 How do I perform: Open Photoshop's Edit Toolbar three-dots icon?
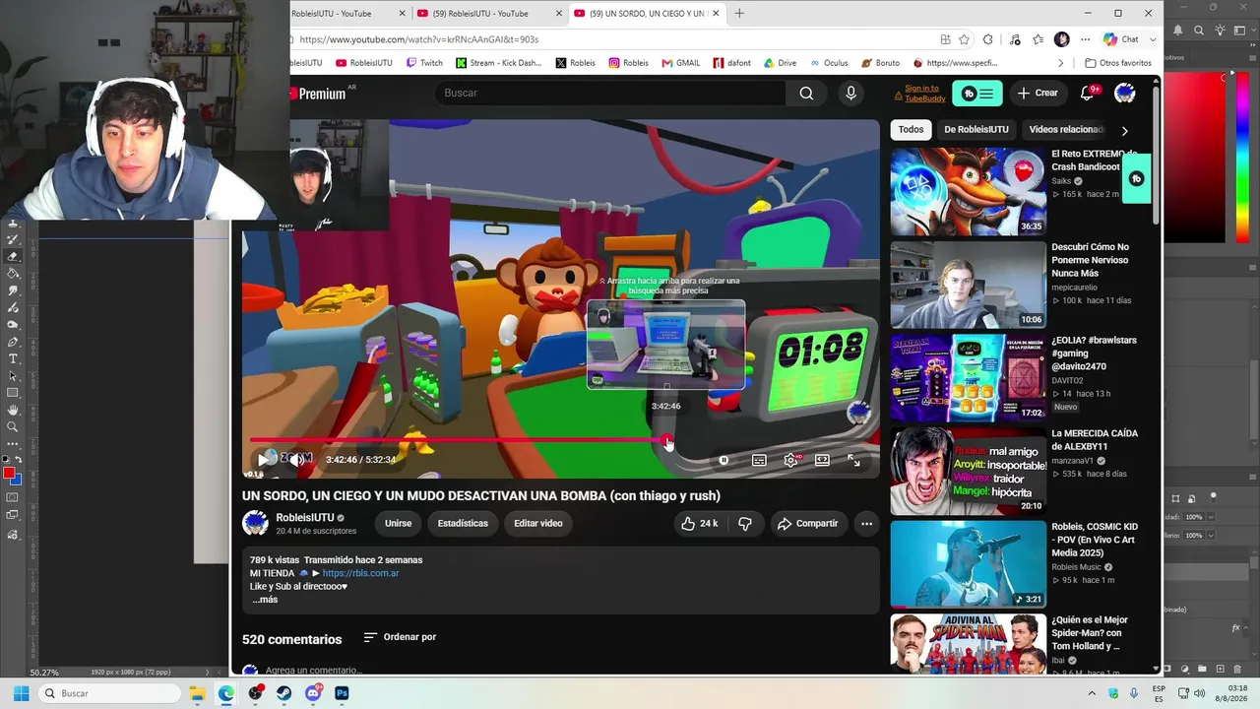pos(13,444)
